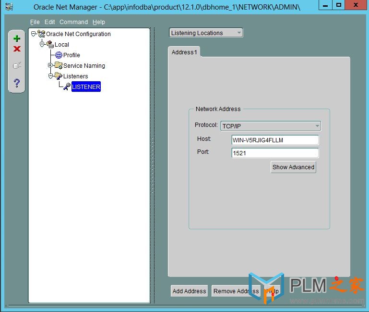The height and width of the screenshot is (312, 369).
Task: Minimize the Oracle Net Manager window
Action: [325, 5]
